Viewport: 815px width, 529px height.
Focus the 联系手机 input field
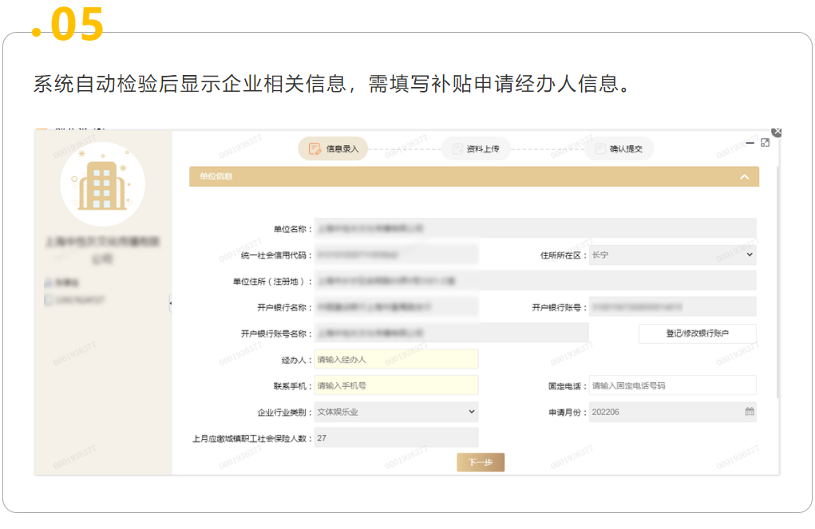(x=396, y=385)
